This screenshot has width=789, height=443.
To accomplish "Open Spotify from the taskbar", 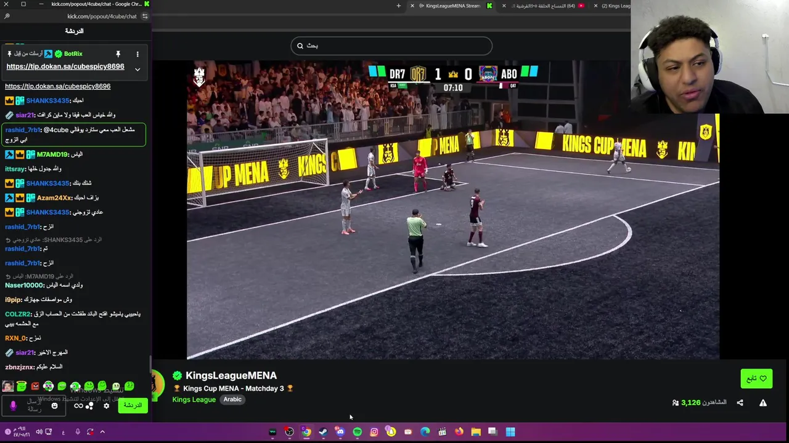I will click(x=357, y=432).
